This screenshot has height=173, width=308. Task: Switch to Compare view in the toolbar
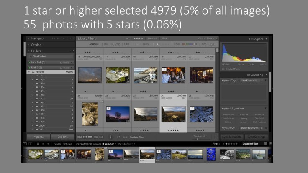pos(90,137)
